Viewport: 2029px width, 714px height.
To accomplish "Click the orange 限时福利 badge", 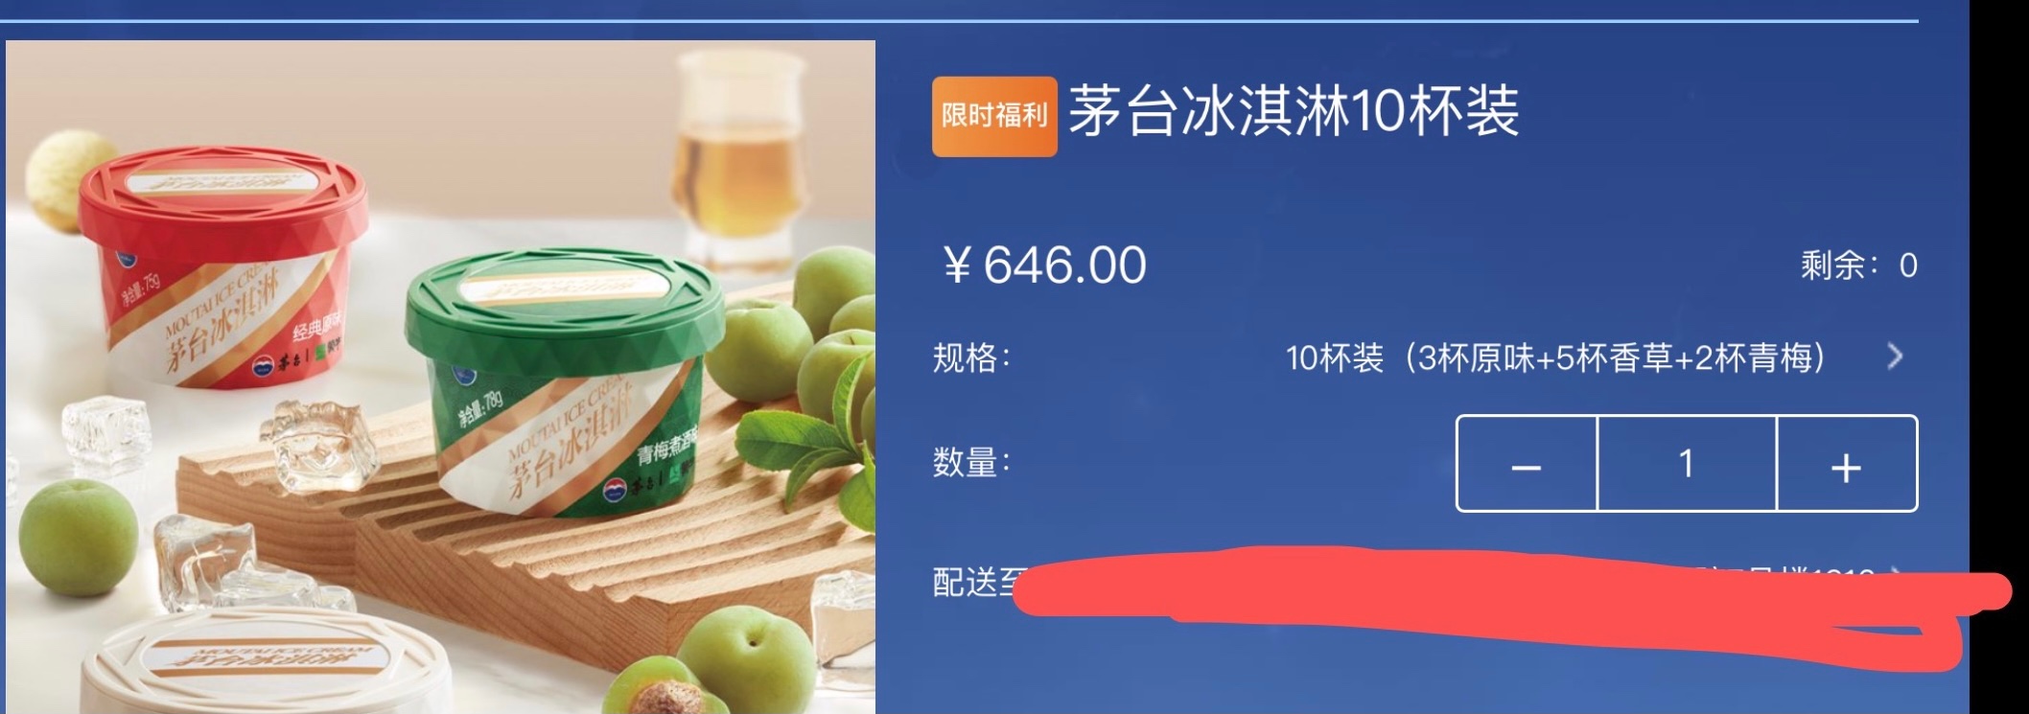I will pos(994,116).
